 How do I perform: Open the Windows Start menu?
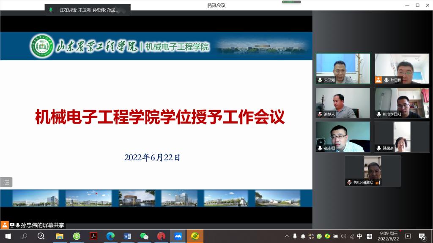click(x=8, y=236)
